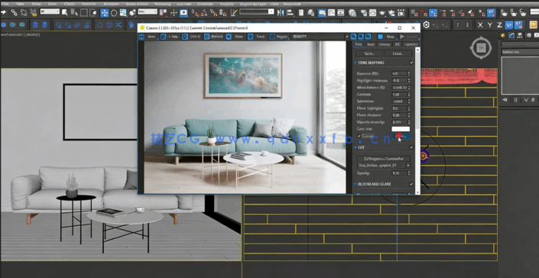
Task: Disable the Tone Mapping checkbox
Action: tap(411, 63)
